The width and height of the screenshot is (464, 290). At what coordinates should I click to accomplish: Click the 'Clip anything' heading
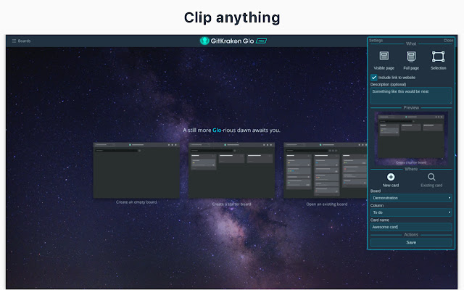point(232,17)
